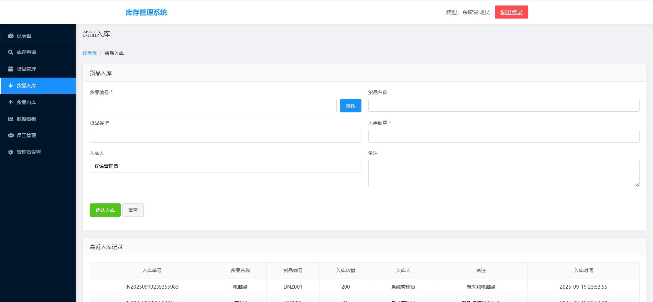This screenshot has height=302, width=653.
Task: Click the gear icon for 管理员设置
Action: [11, 152]
